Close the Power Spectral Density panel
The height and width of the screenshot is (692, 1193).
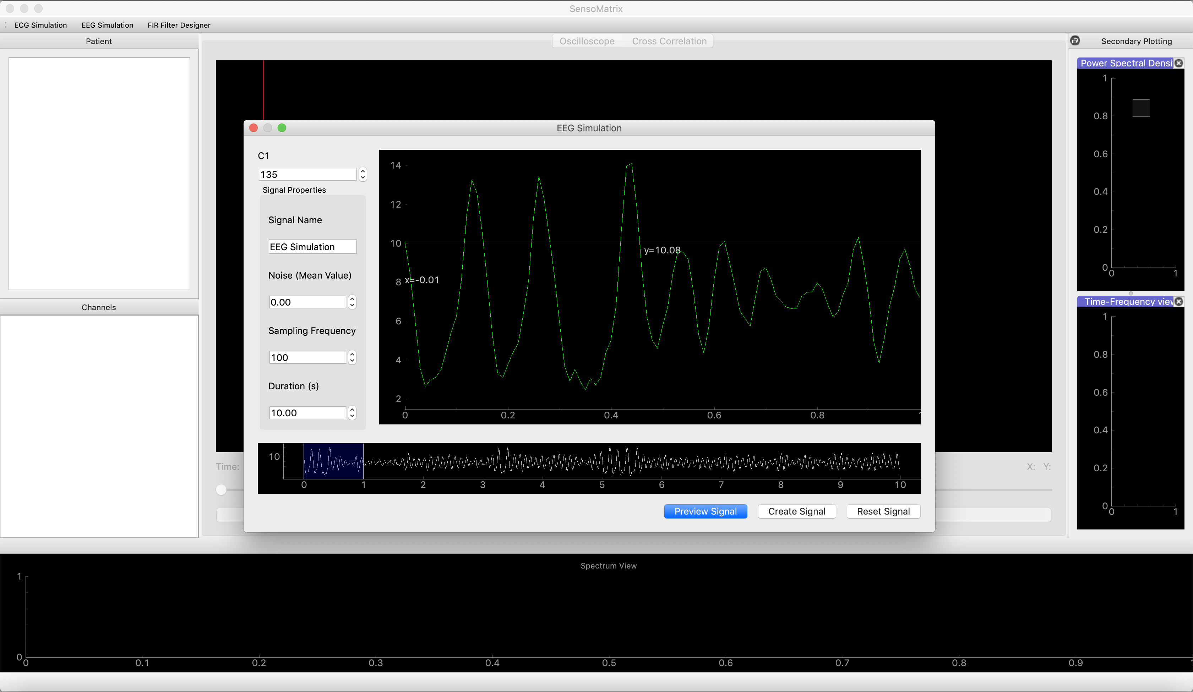pos(1179,63)
